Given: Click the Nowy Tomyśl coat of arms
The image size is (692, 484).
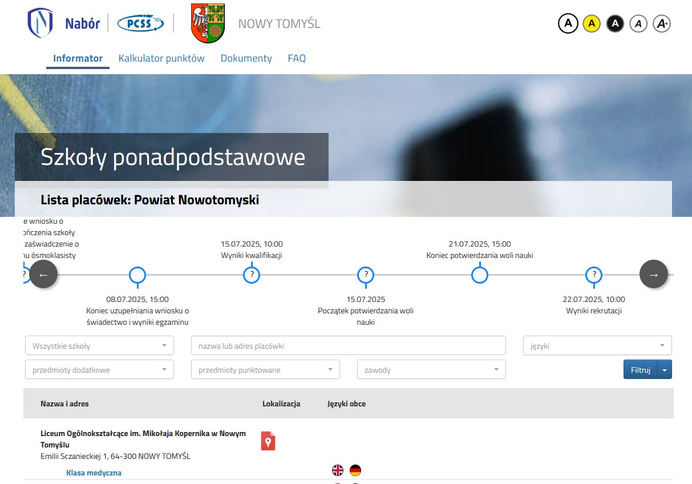Looking at the screenshot, I should click(208, 23).
